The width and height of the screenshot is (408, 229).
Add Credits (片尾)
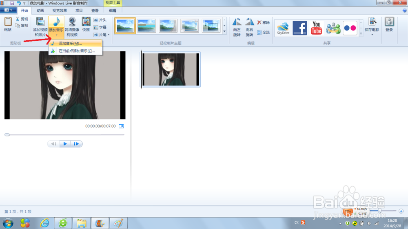pos(100,35)
